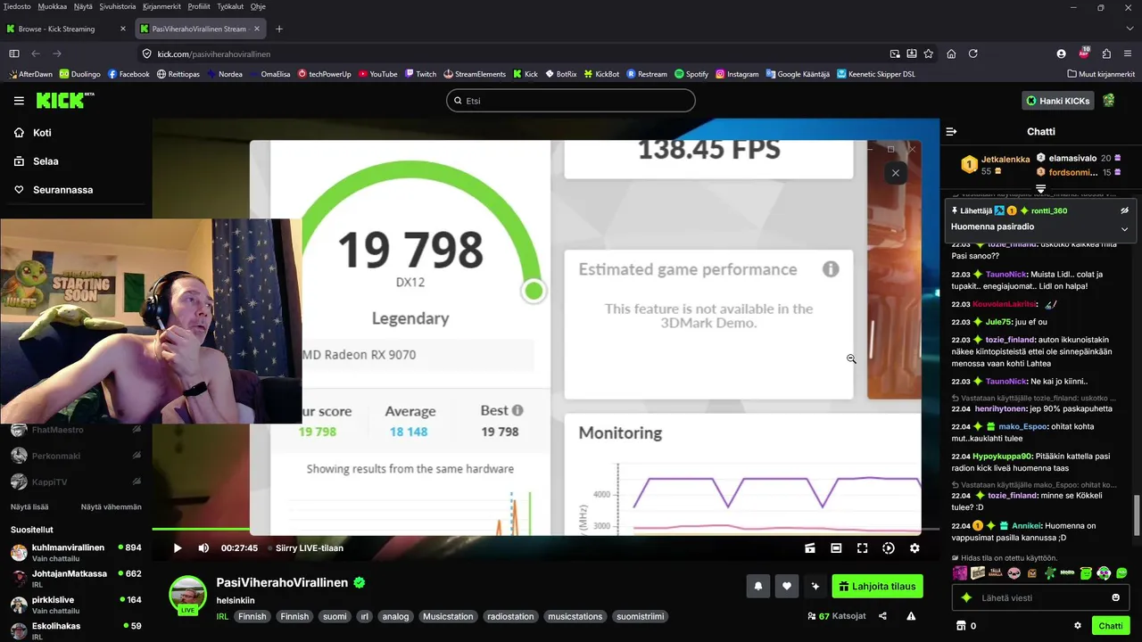Send message with the Chatti button
The height and width of the screenshot is (642, 1142).
pos(1111,626)
